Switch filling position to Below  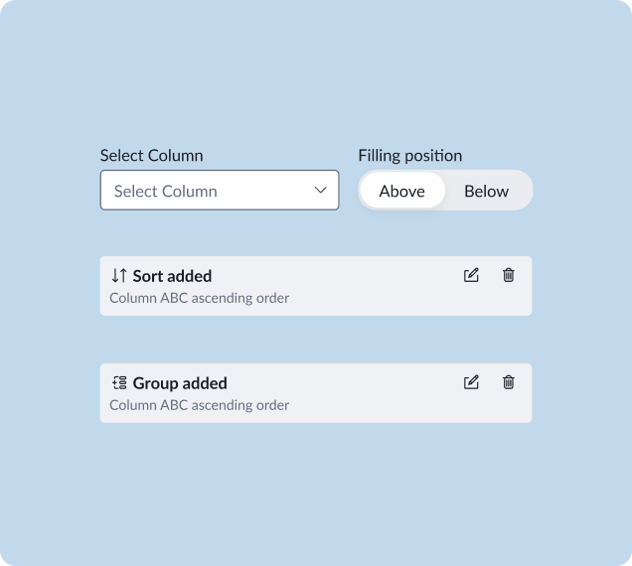pos(486,191)
